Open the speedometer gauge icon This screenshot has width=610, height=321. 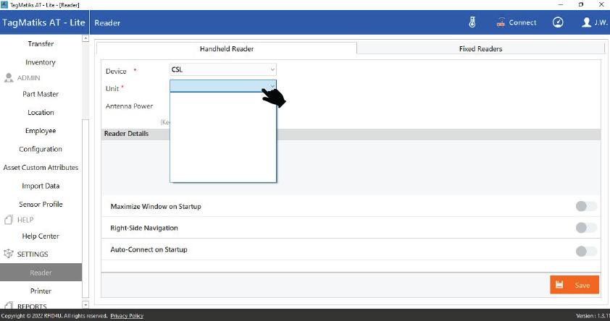pyautogui.click(x=557, y=22)
